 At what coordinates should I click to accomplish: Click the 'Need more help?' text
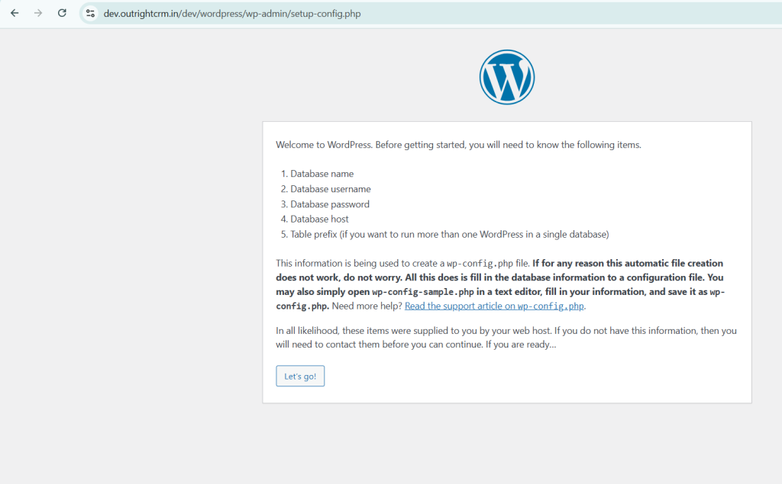pos(367,306)
